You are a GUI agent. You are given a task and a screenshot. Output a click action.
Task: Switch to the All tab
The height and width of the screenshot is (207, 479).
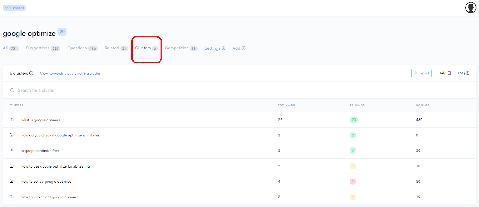(x=11, y=48)
